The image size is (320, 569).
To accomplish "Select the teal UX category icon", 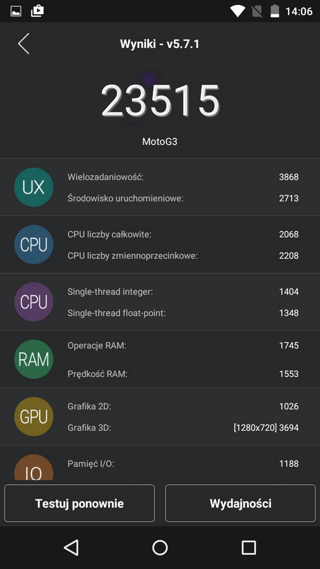I will coord(34,187).
